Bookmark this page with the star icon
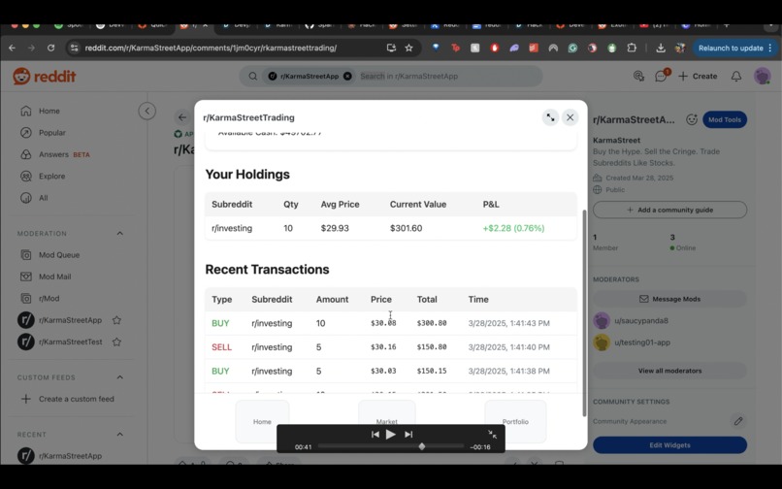This screenshot has height=489, width=782. (x=409, y=48)
